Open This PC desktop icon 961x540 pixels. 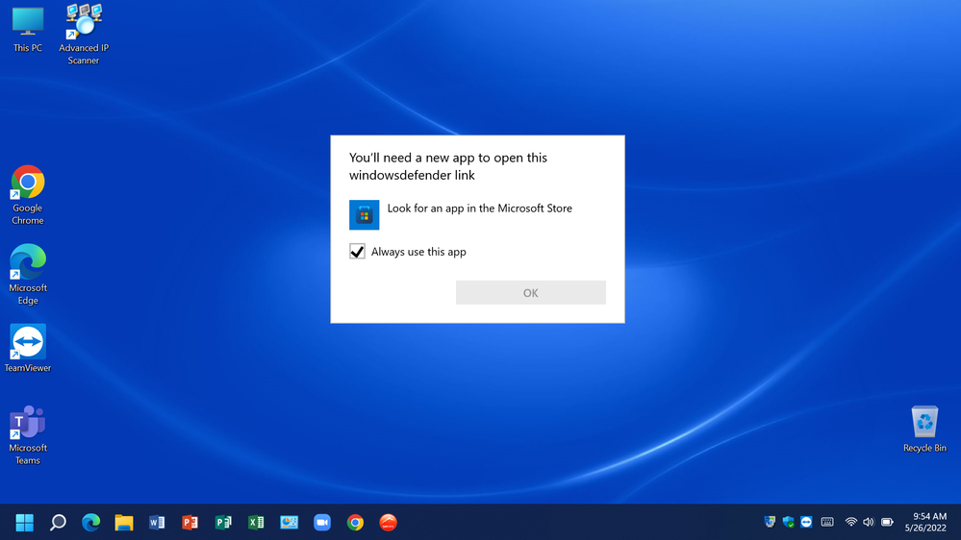28,30
